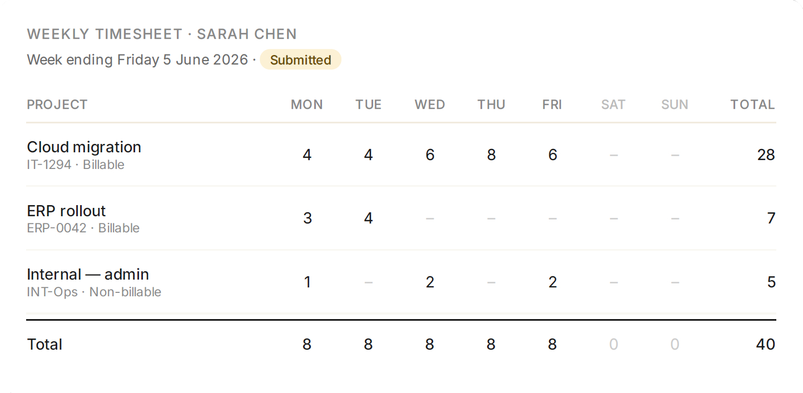
Task: Click the PROJECT column header
Action: 57,105
